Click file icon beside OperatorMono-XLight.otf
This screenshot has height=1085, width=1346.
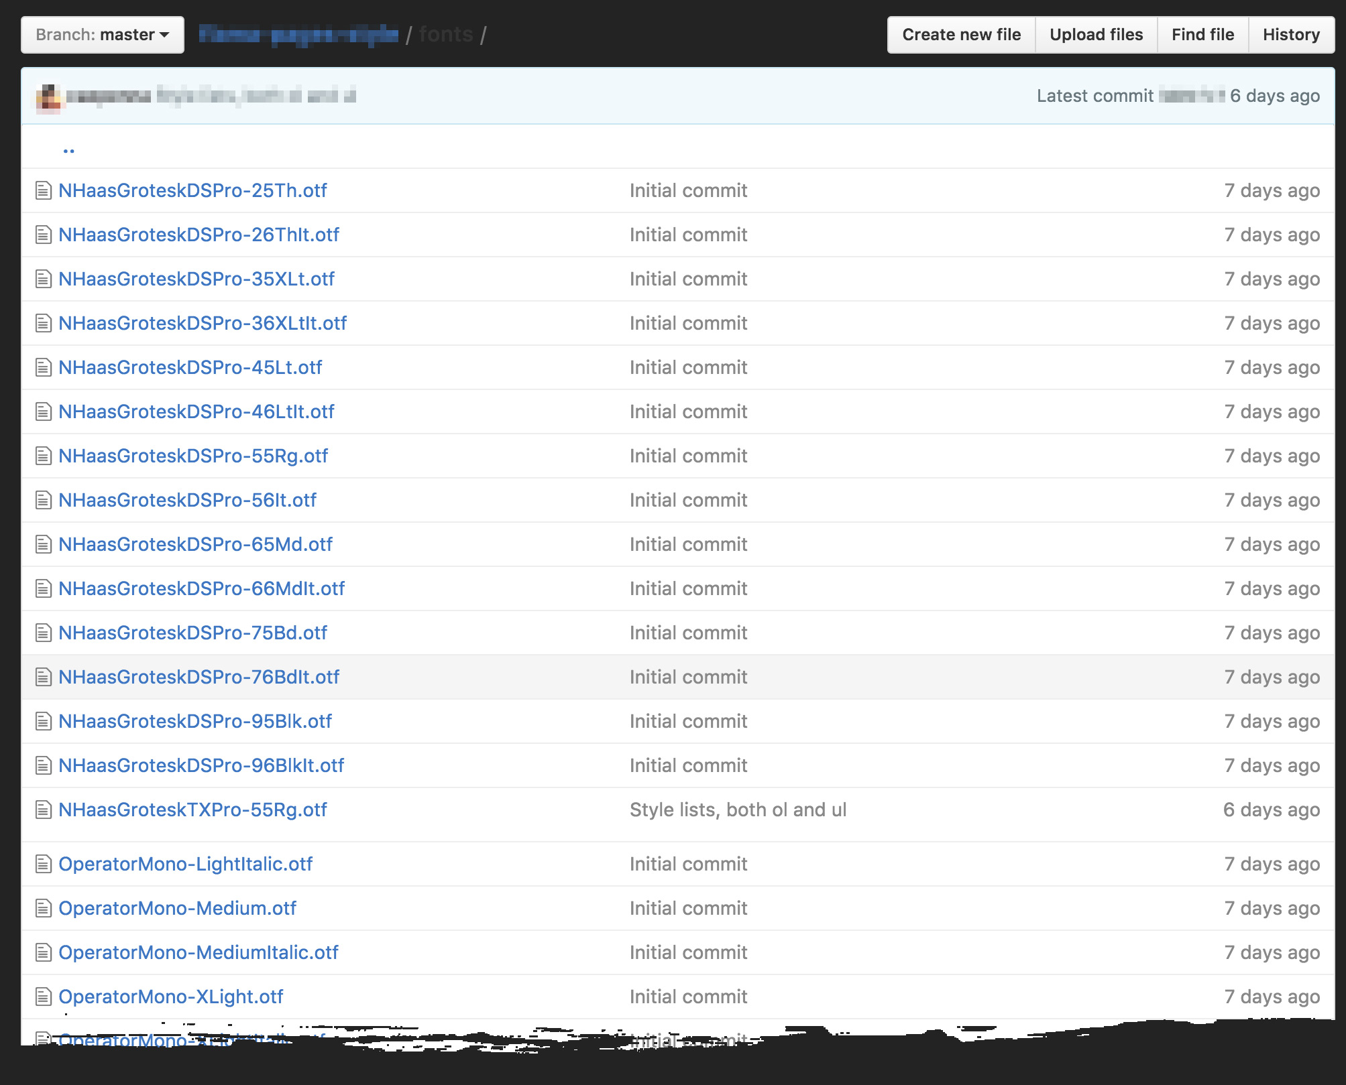tap(44, 997)
